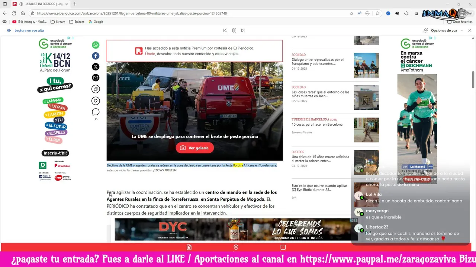Image resolution: width=476 pixels, height=267 pixels.
Task: Click the toolbar volume speaker icon
Action: (x=397, y=13)
